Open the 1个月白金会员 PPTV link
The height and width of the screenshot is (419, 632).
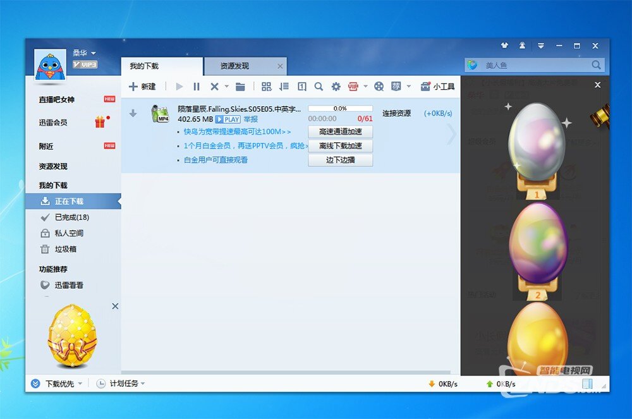click(x=246, y=146)
